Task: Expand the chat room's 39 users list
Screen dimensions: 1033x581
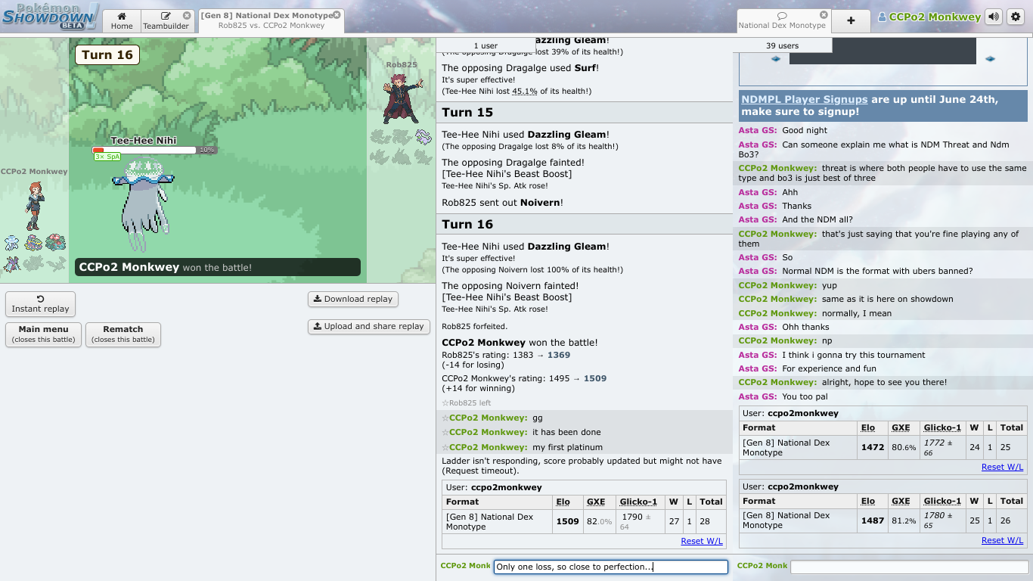Action: coord(782,45)
